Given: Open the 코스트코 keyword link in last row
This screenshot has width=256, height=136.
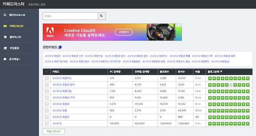Looking at the screenshot, I should tap(57, 123).
